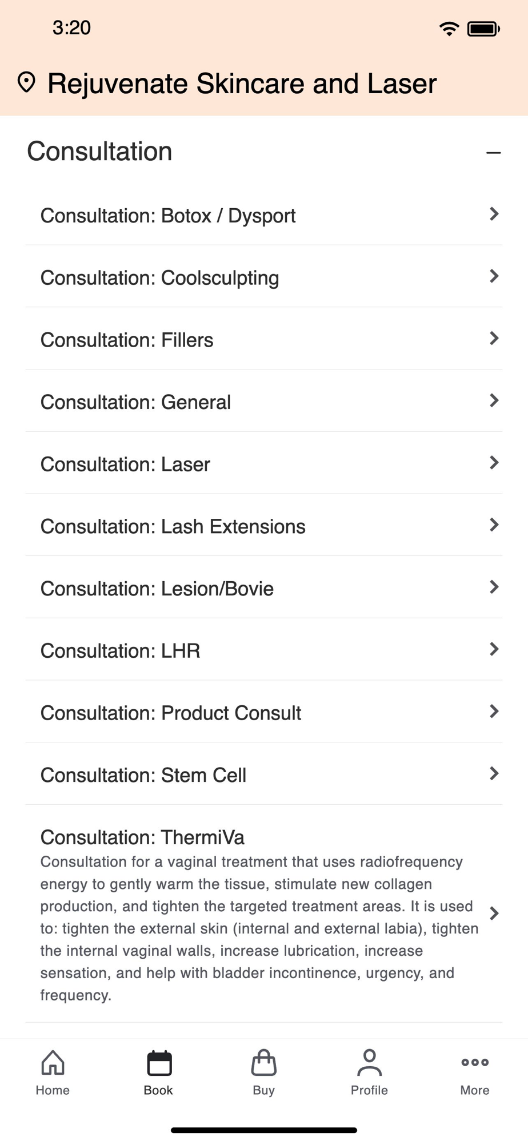Screen dimensions: 528x1144
Task: Tap the Book calendar icon
Action: 158,1063
